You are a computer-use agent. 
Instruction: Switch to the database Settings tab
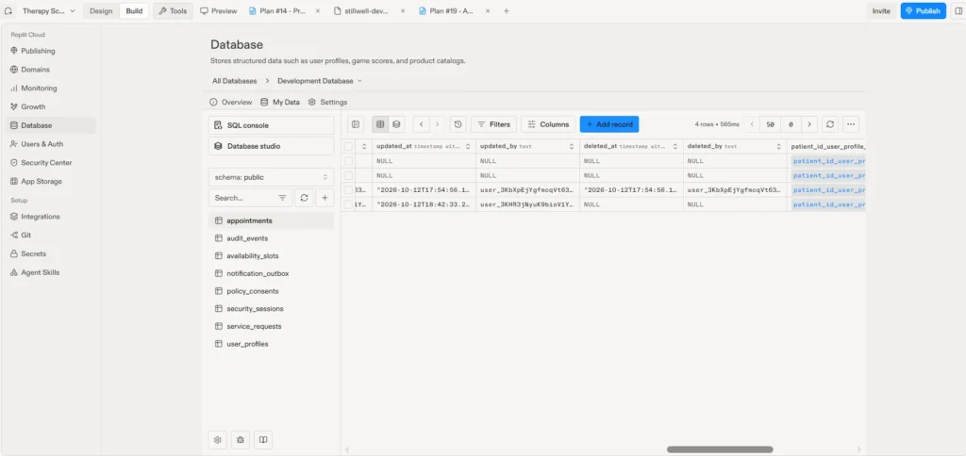click(x=327, y=102)
